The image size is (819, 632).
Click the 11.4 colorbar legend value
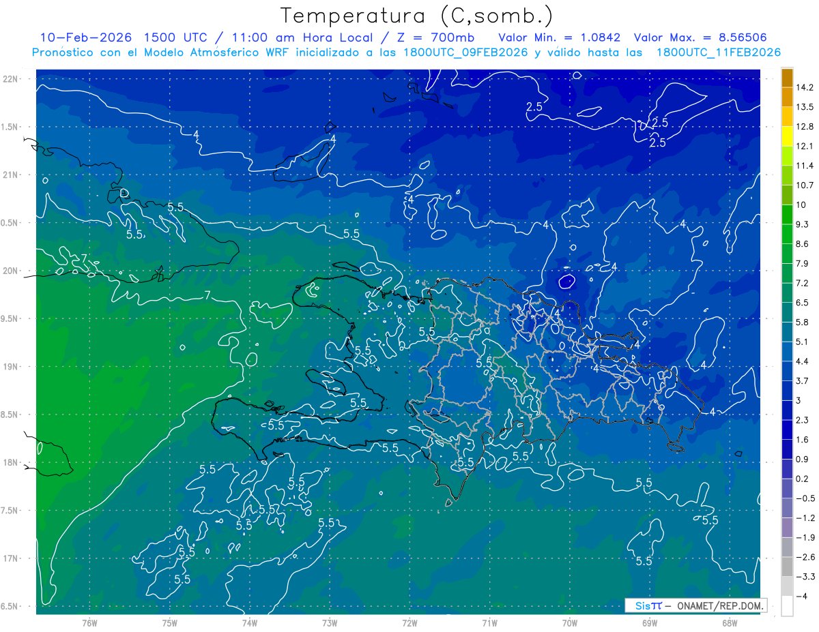coord(805,166)
